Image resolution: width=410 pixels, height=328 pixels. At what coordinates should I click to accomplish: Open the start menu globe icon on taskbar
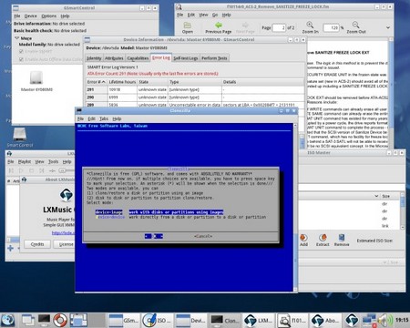pyautogui.click(x=7, y=320)
